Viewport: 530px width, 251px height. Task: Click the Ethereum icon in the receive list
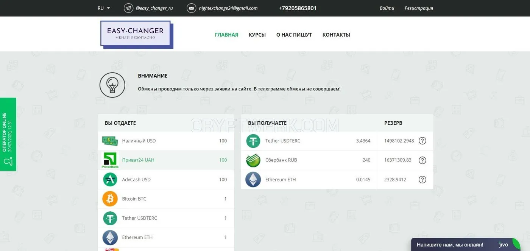[x=253, y=180]
